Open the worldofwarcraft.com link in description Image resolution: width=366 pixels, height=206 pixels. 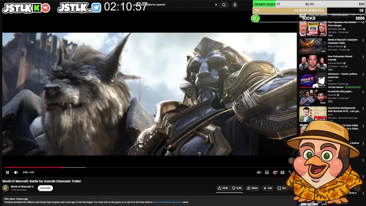(167, 202)
